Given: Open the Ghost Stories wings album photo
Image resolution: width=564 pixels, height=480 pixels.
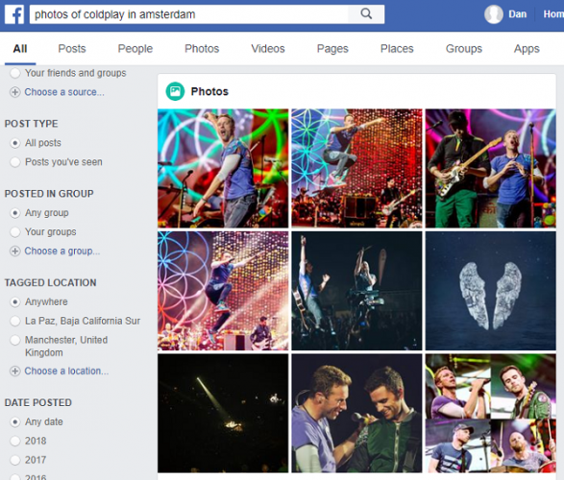Looking at the screenshot, I should [491, 291].
